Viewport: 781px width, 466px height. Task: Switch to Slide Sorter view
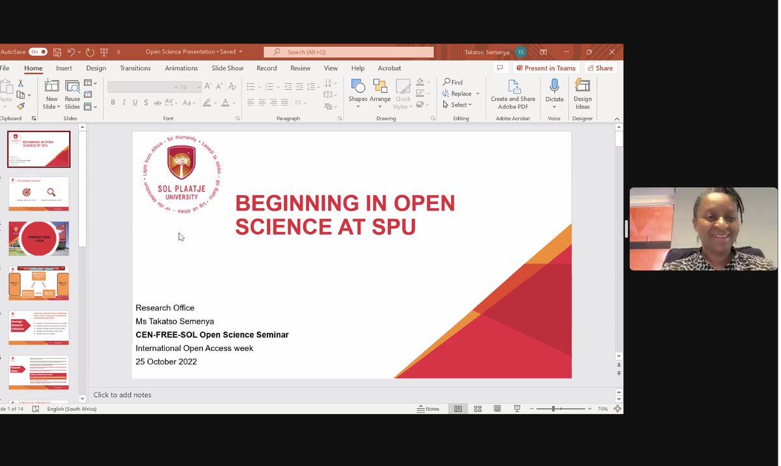pos(478,409)
